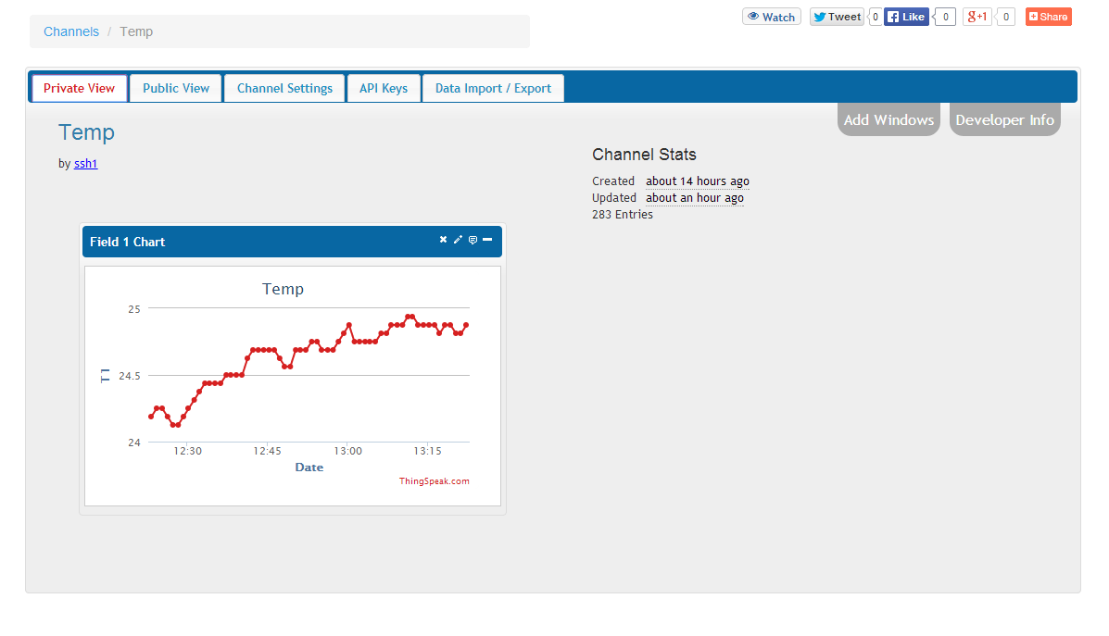Viewport: 1109px width, 636px height.
Task: Click the 12:30 axis tick label
Action: (x=188, y=451)
